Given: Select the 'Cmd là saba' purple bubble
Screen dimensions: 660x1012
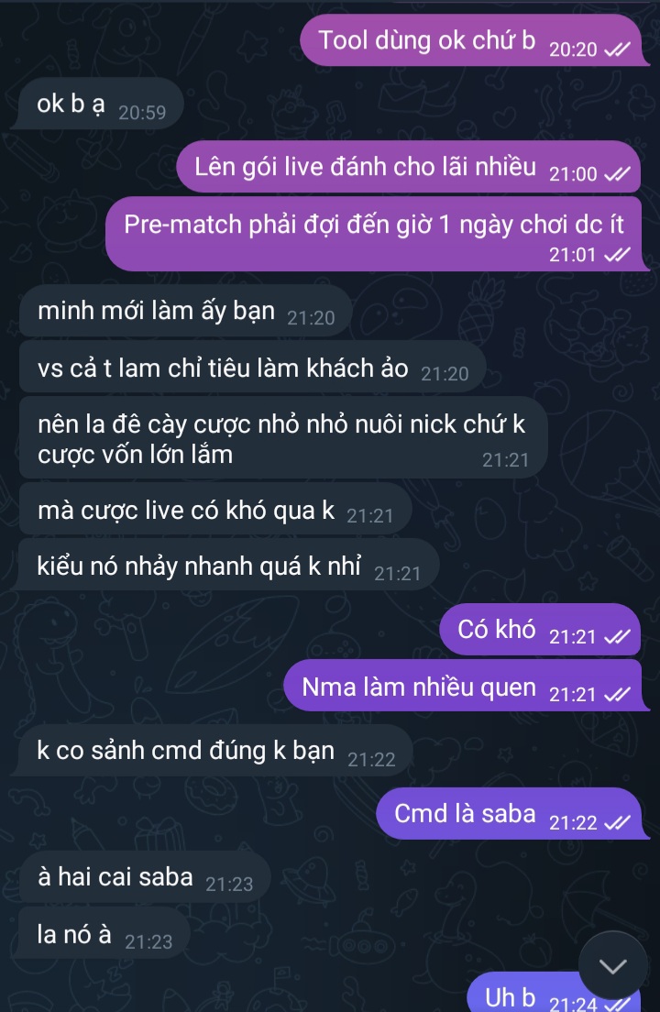Looking at the screenshot, I should (x=511, y=815).
